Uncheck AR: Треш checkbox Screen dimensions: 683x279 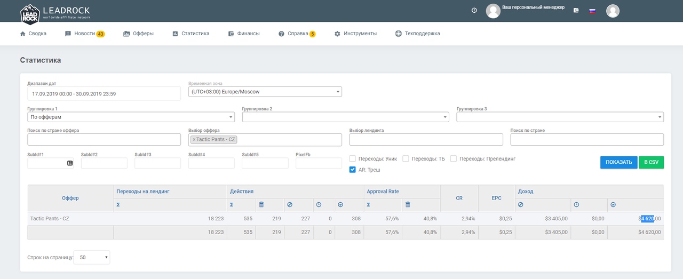(x=353, y=170)
